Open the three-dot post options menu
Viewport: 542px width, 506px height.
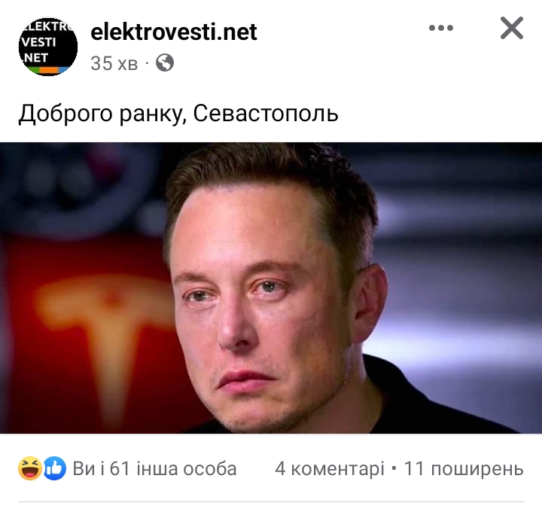(x=440, y=28)
